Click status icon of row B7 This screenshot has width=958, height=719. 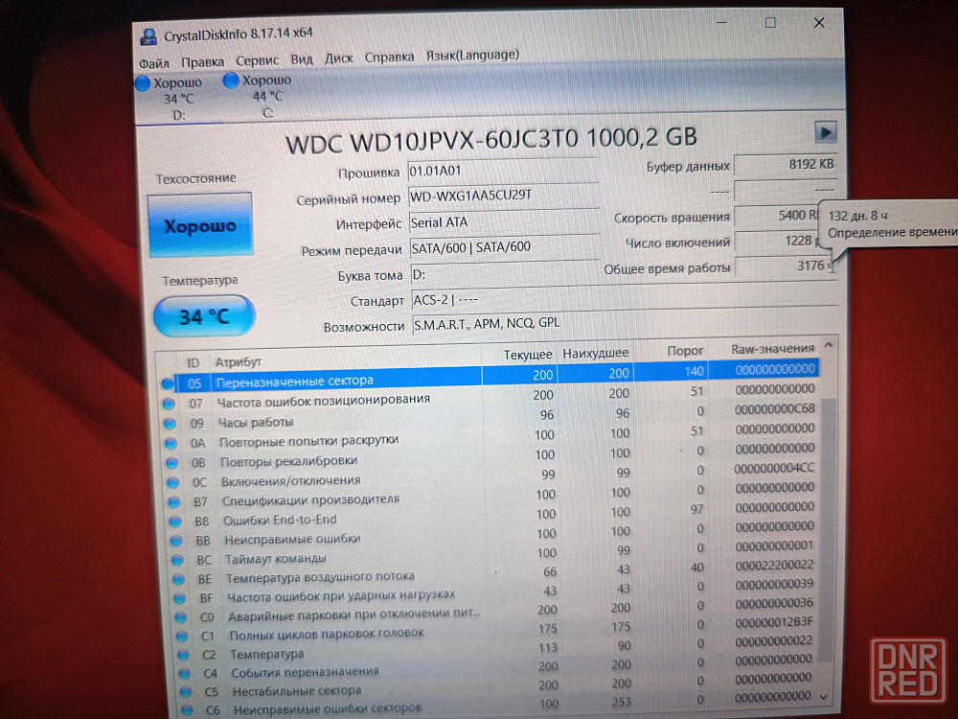(174, 502)
